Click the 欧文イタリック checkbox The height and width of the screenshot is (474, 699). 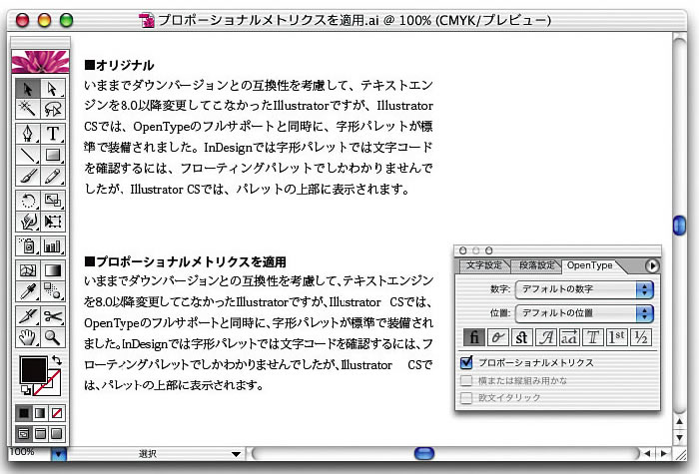coord(466,397)
